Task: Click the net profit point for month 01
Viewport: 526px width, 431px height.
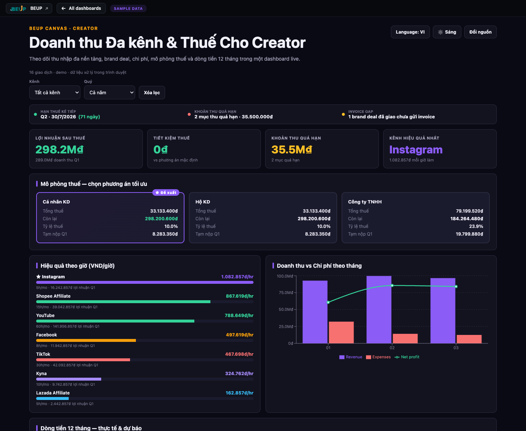Action: point(328,302)
